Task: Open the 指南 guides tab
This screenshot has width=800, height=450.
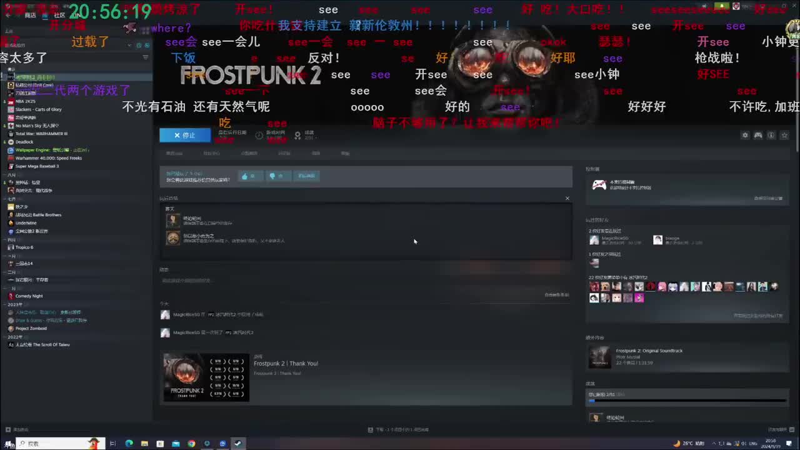Action: [316, 153]
